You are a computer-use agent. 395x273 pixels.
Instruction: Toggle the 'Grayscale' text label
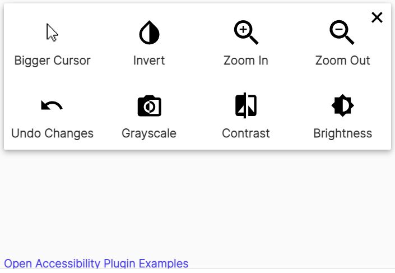tap(149, 133)
